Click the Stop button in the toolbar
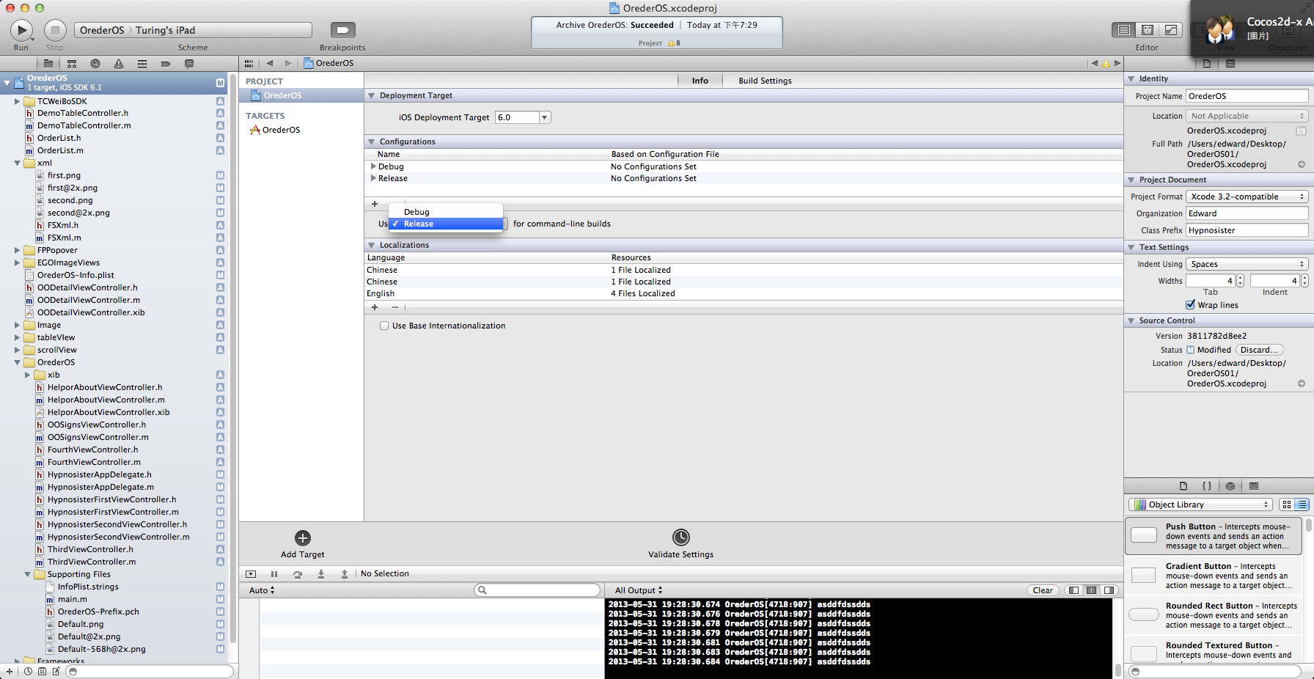The image size is (1314, 679). 55,30
